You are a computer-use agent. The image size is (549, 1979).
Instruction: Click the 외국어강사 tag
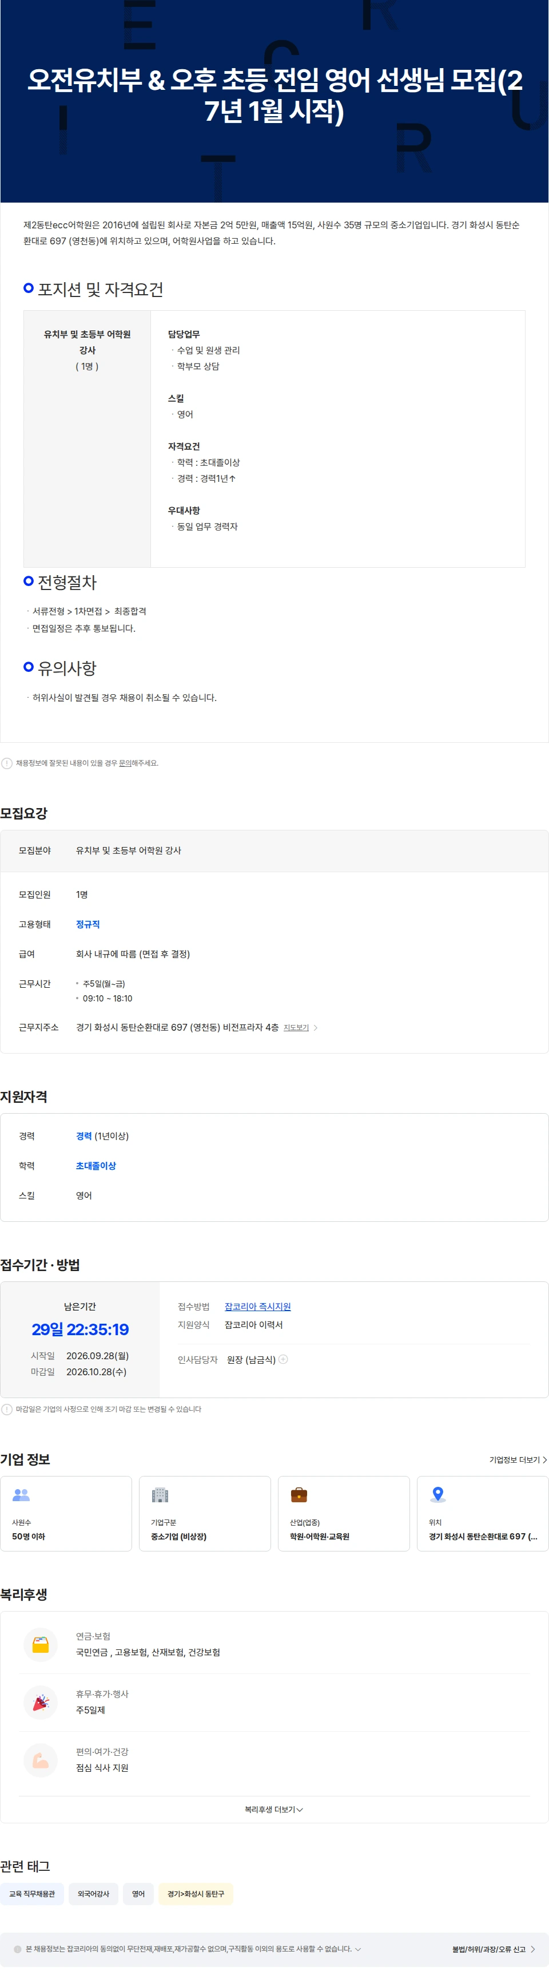(93, 1894)
